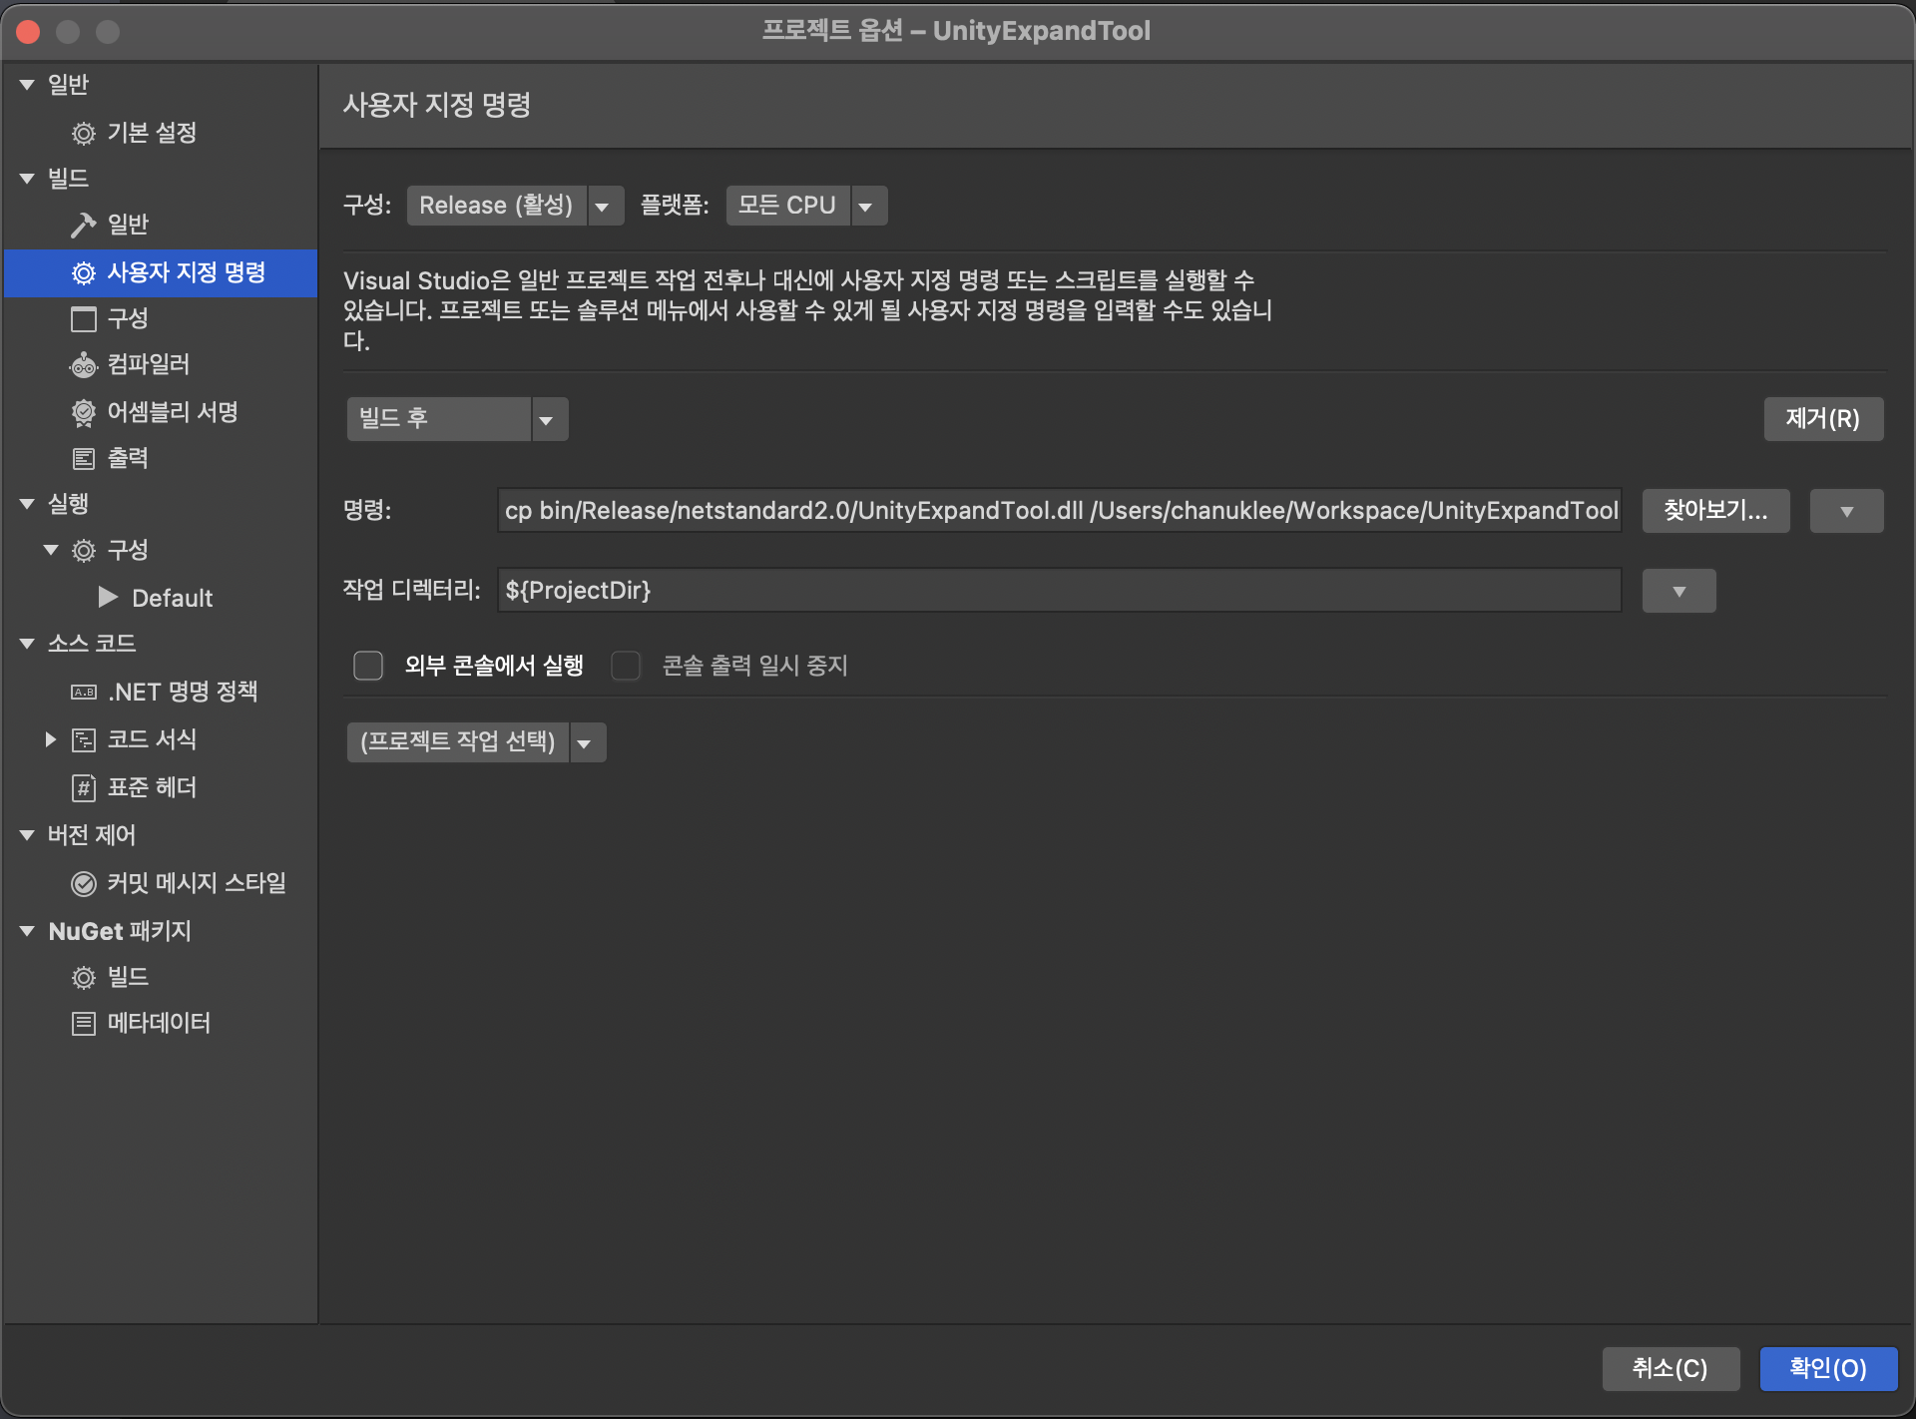This screenshot has width=1916, height=1419.
Task: Collapse the NuGet 패키지 section
Action: (x=27, y=931)
